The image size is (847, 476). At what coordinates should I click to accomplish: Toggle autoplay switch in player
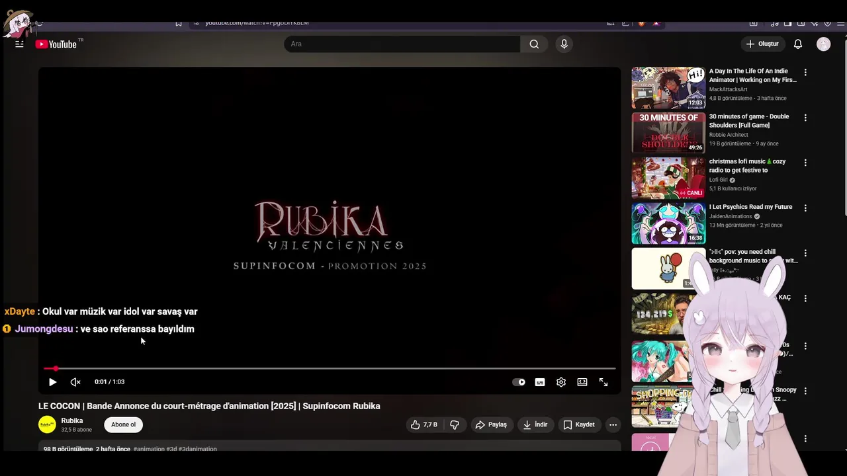click(519, 382)
